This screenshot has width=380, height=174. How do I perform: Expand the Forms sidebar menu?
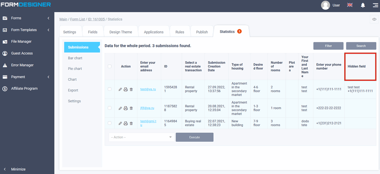pyautogui.click(x=27, y=18)
